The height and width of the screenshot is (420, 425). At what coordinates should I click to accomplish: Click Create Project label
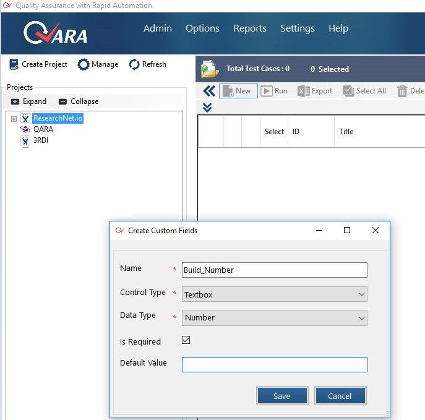point(45,64)
